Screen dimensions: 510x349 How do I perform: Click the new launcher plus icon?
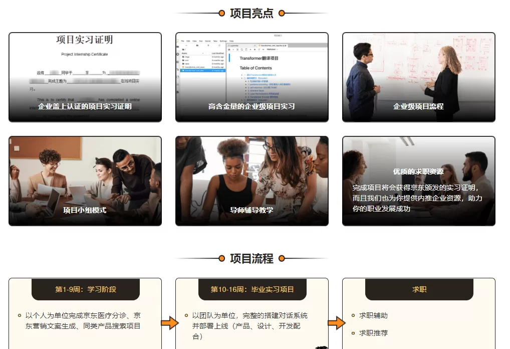186,45
